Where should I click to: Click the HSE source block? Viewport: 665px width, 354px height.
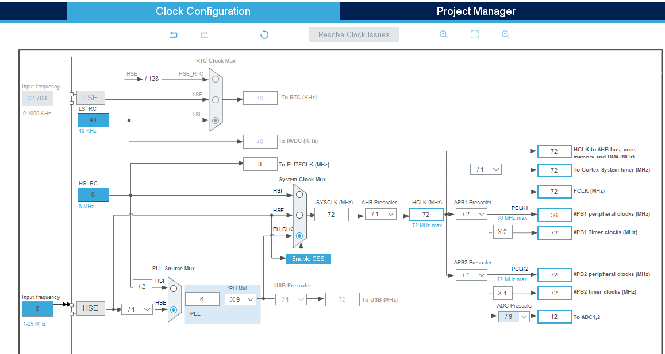[x=90, y=308]
